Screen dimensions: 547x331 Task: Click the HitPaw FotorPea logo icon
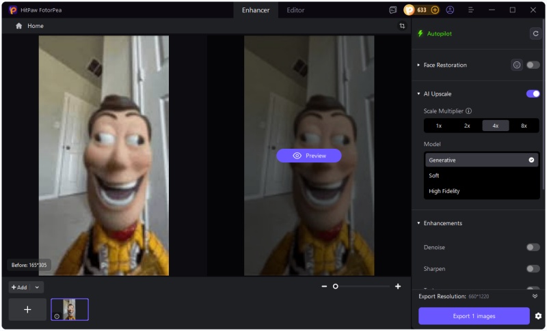(x=13, y=10)
